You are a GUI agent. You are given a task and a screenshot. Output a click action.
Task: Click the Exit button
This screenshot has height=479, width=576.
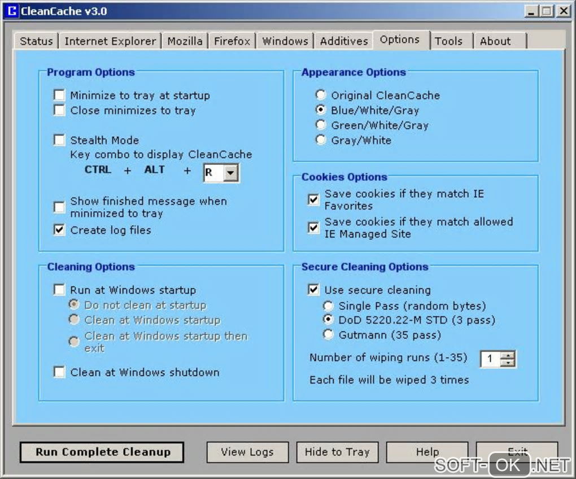517,452
